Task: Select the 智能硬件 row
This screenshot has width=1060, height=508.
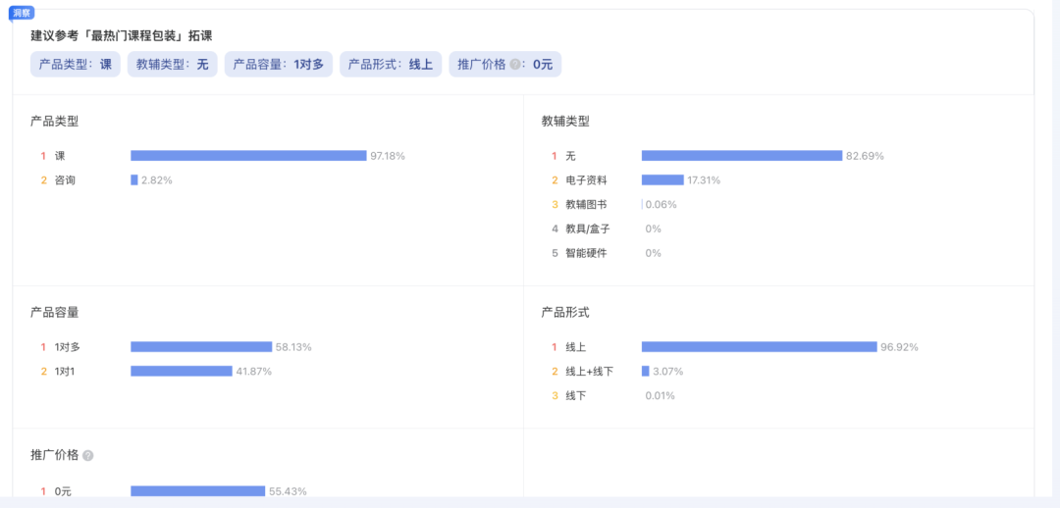Action: pos(586,253)
